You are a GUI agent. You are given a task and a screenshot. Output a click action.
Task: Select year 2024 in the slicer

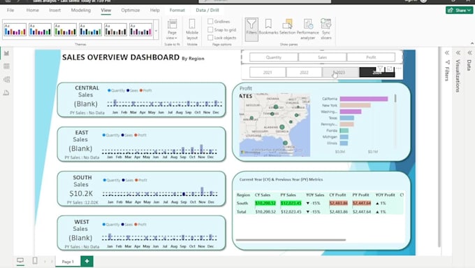pyautogui.click(x=377, y=72)
